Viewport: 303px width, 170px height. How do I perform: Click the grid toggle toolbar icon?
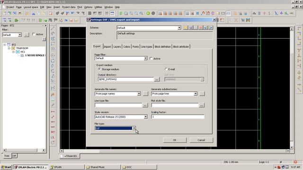point(187,13)
